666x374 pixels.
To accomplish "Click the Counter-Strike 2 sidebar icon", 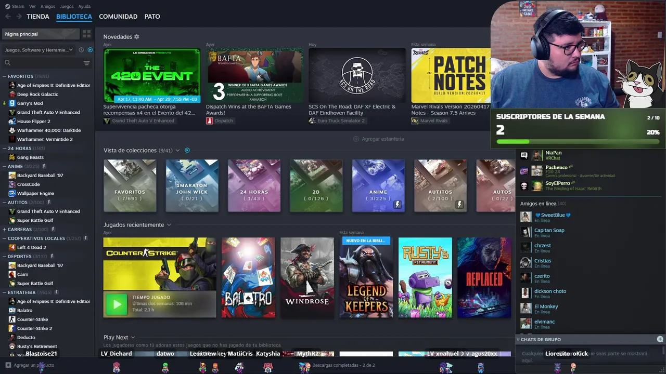I will click(x=12, y=328).
